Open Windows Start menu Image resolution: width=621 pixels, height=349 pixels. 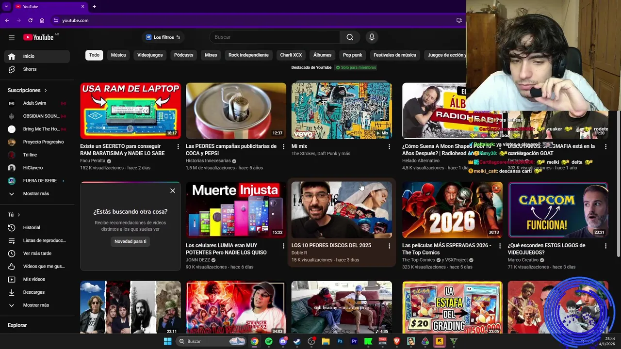pyautogui.click(x=167, y=341)
